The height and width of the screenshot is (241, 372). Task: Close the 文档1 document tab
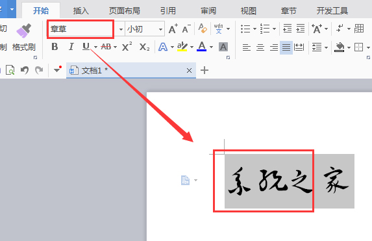(x=189, y=71)
